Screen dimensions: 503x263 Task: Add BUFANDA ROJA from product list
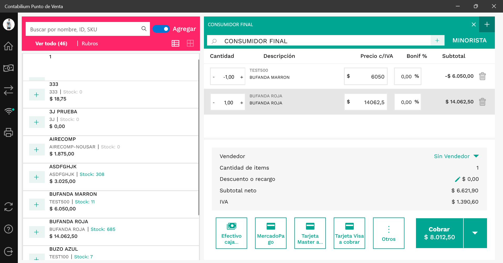click(x=37, y=232)
